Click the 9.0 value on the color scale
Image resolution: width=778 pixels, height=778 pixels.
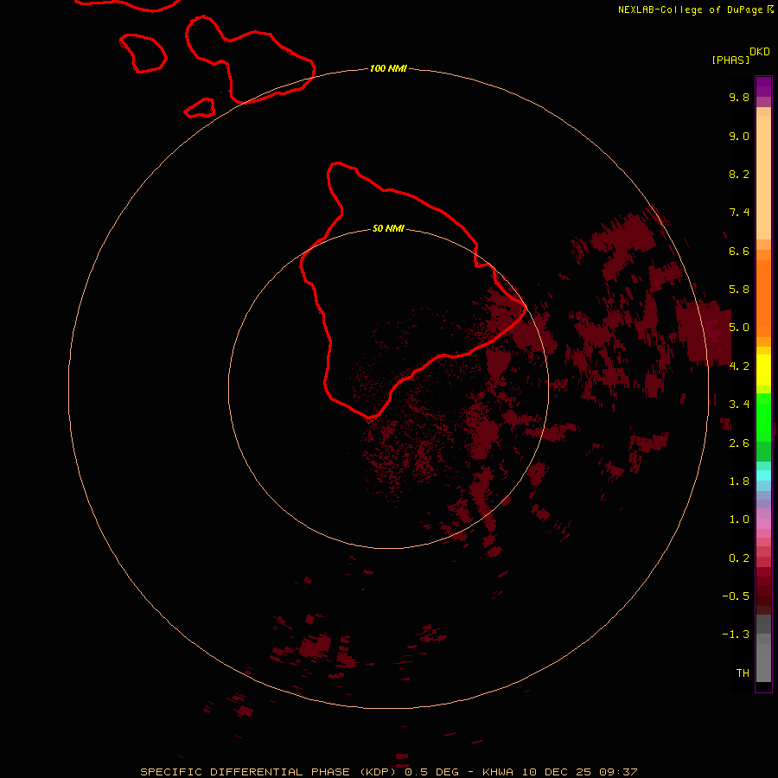point(739,136)
